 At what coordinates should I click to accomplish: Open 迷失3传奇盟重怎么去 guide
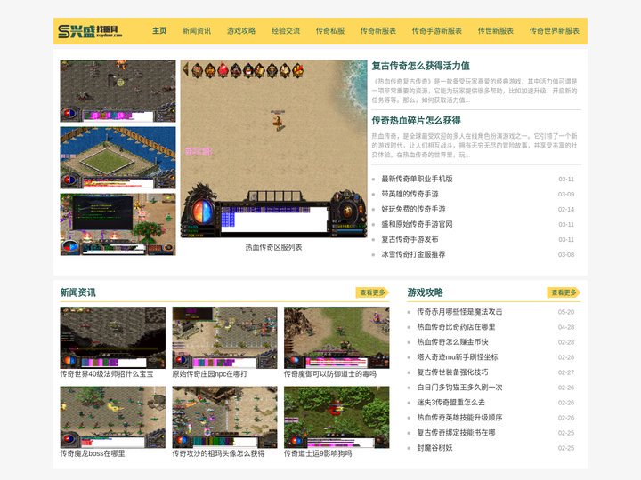coord(450,403)
